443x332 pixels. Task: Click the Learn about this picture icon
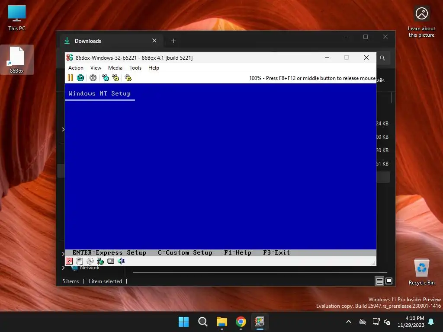click(x=421, y=21)
